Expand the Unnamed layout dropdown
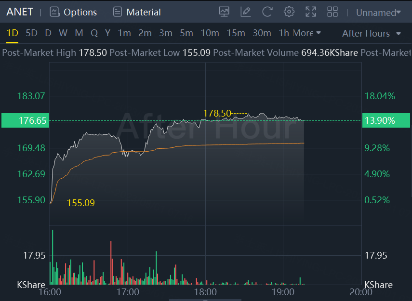 coord(378,13)
